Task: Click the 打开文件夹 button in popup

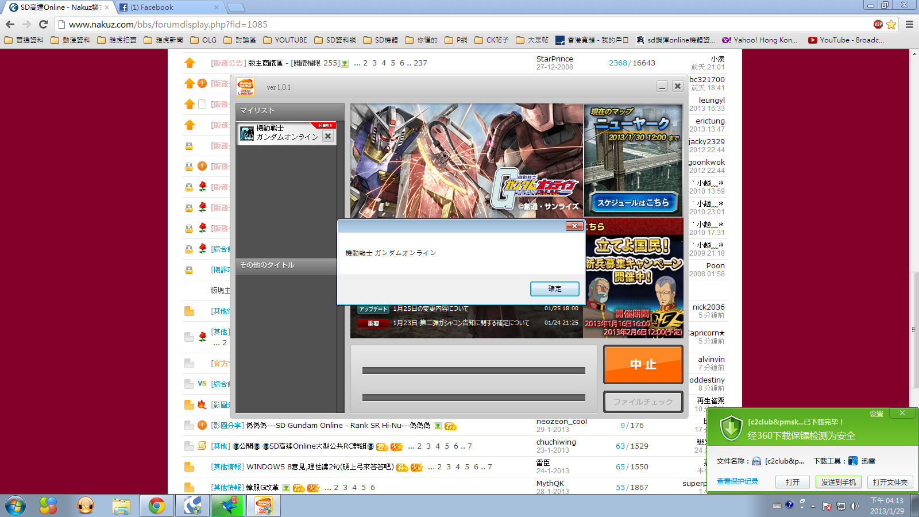Action: [890, 482]
